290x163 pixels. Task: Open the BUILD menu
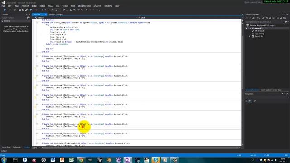pos(34,6)
